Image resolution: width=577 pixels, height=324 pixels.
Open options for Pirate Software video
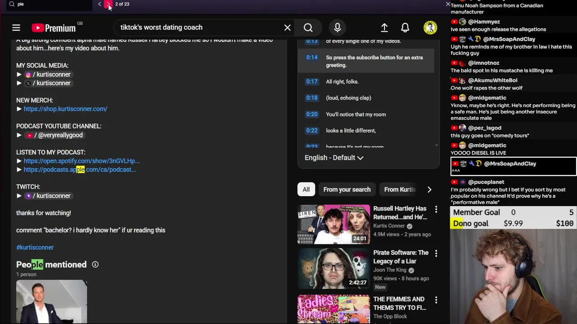coord(436,253)
